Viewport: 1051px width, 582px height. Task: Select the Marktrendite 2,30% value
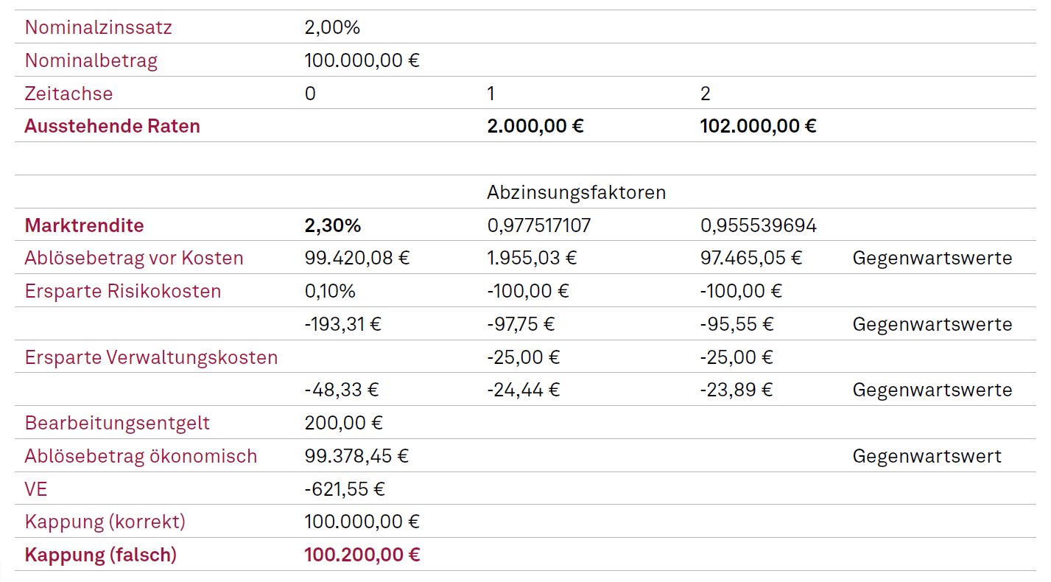click(x=332, y=225)
